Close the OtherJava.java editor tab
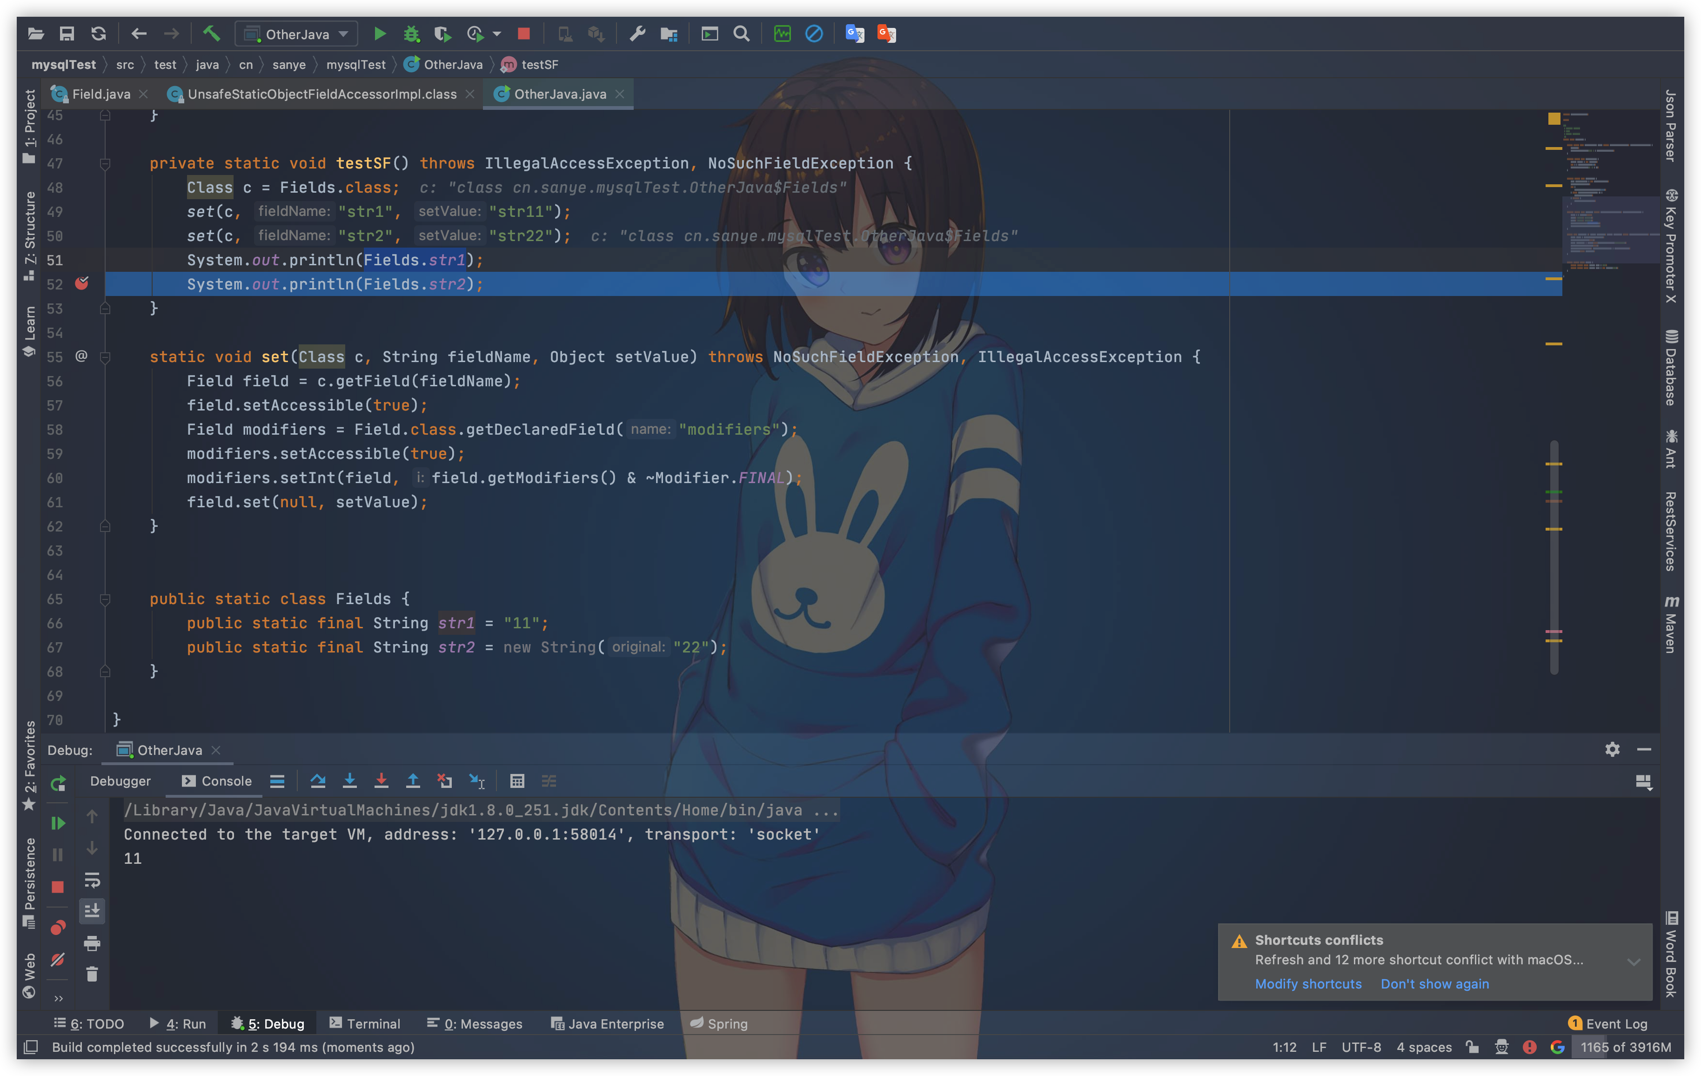This screenshot has height=1076, width=1701. point(620,94)
